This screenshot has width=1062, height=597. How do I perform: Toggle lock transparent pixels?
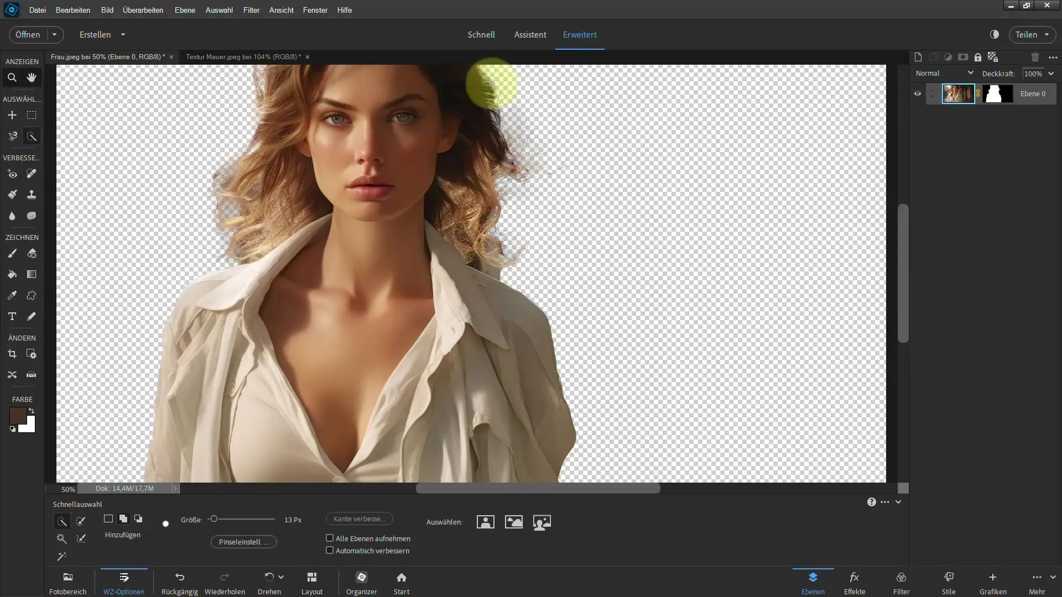click(x=993, y=57)
